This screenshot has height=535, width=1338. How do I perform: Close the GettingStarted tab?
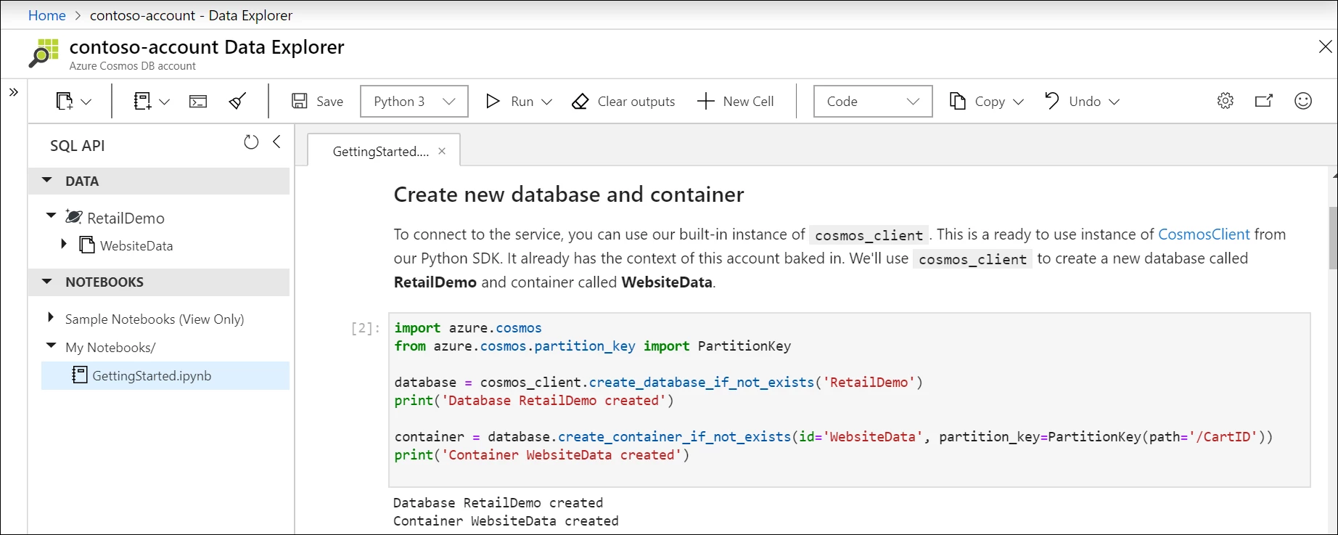[x=442, y=151]
